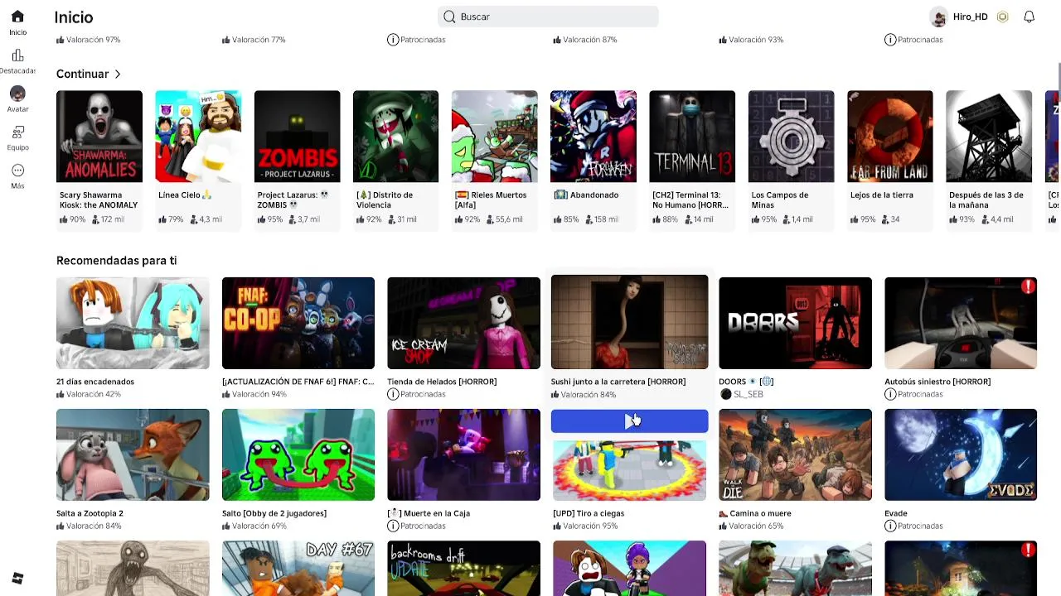Image resolution: width=1061 pixels, height=596 pixels.
Task: Open the DAY #67 prison game card
Action: tap(298, 568)
